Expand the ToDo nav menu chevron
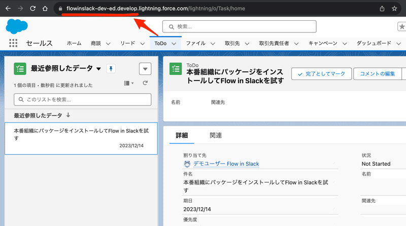406x226 pixels. point(174,44)
